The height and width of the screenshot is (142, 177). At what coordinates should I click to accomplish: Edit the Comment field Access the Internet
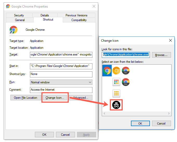click(x=61, y=90)
